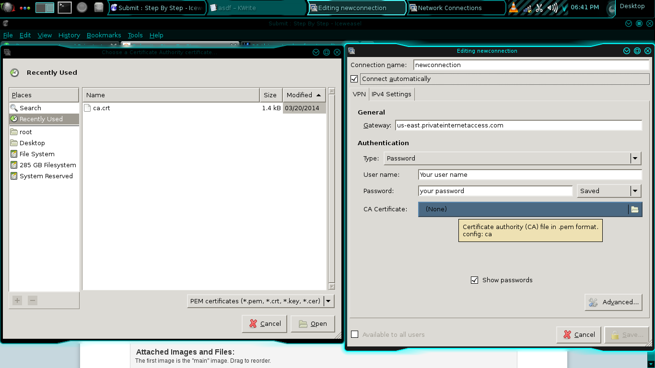
Task: Click the remove bookmark minus button
Action: click(33, 300)
